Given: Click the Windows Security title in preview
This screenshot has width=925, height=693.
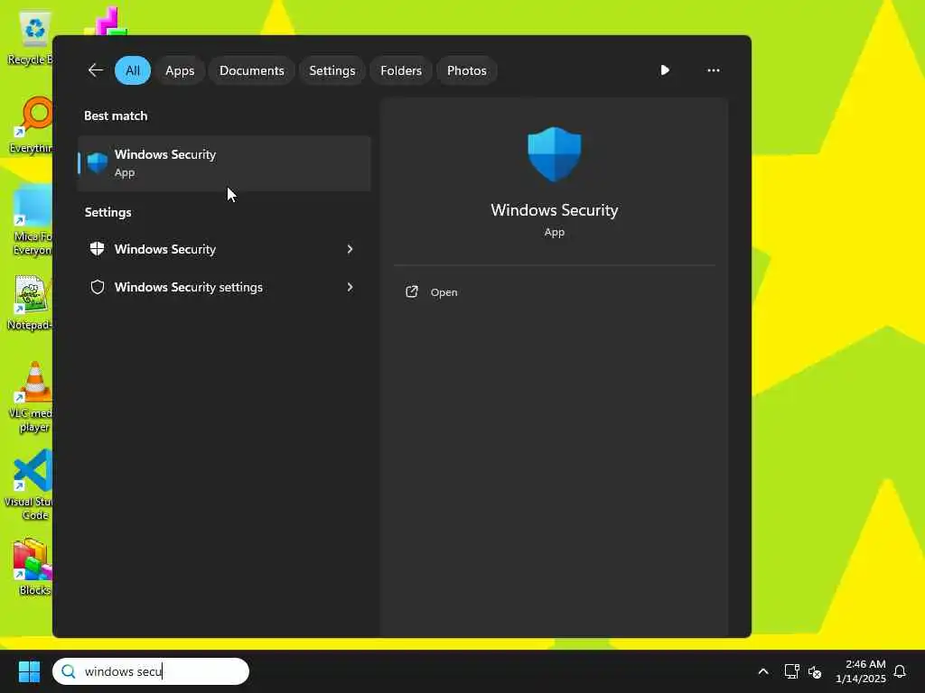Looking at the screenshot, I should click(x=555, y=210).
